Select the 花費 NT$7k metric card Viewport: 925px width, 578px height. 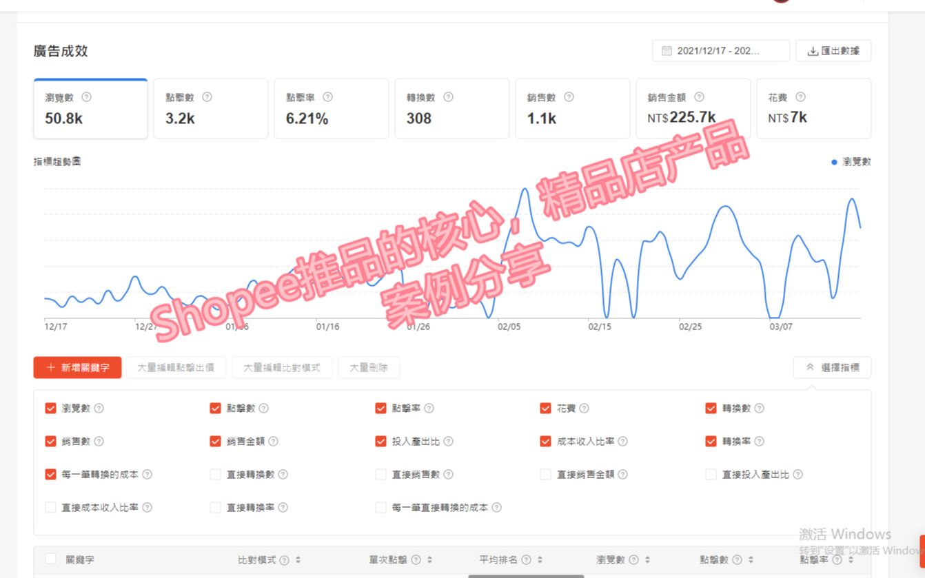point(814,109)
